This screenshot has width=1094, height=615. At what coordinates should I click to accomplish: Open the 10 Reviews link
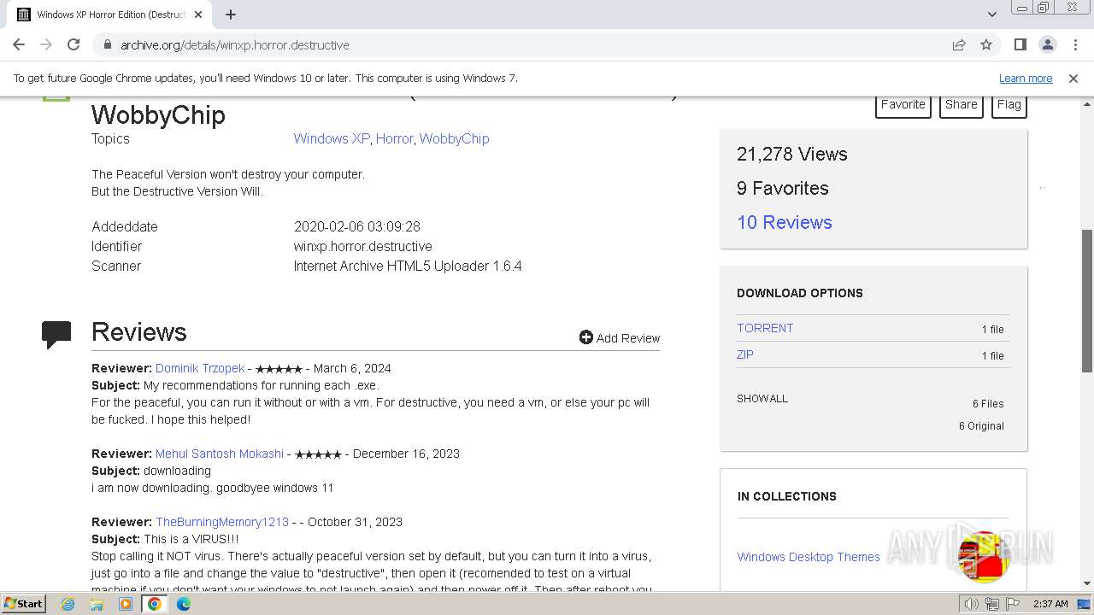[x=785, y=222]
